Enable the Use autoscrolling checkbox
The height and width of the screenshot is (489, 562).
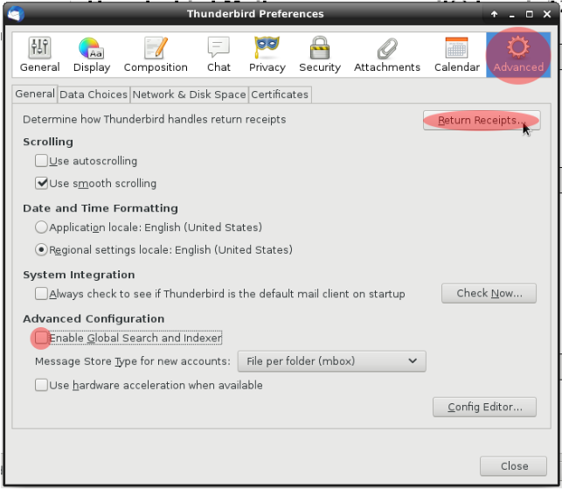(41, 161)
